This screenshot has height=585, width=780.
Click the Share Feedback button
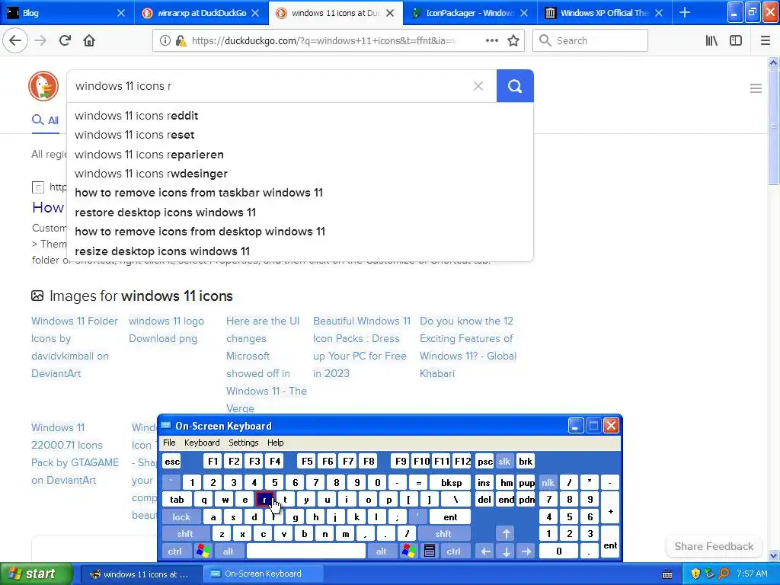pos(714,546)
